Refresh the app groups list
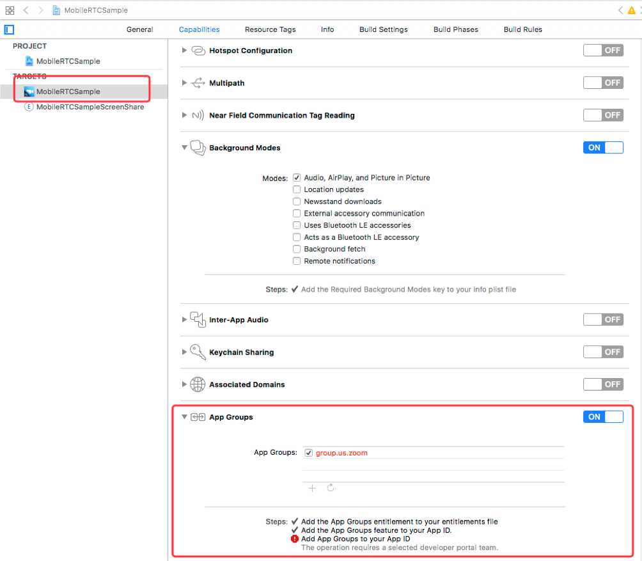Viewport: 642px width, 561px height. [331, 487]
